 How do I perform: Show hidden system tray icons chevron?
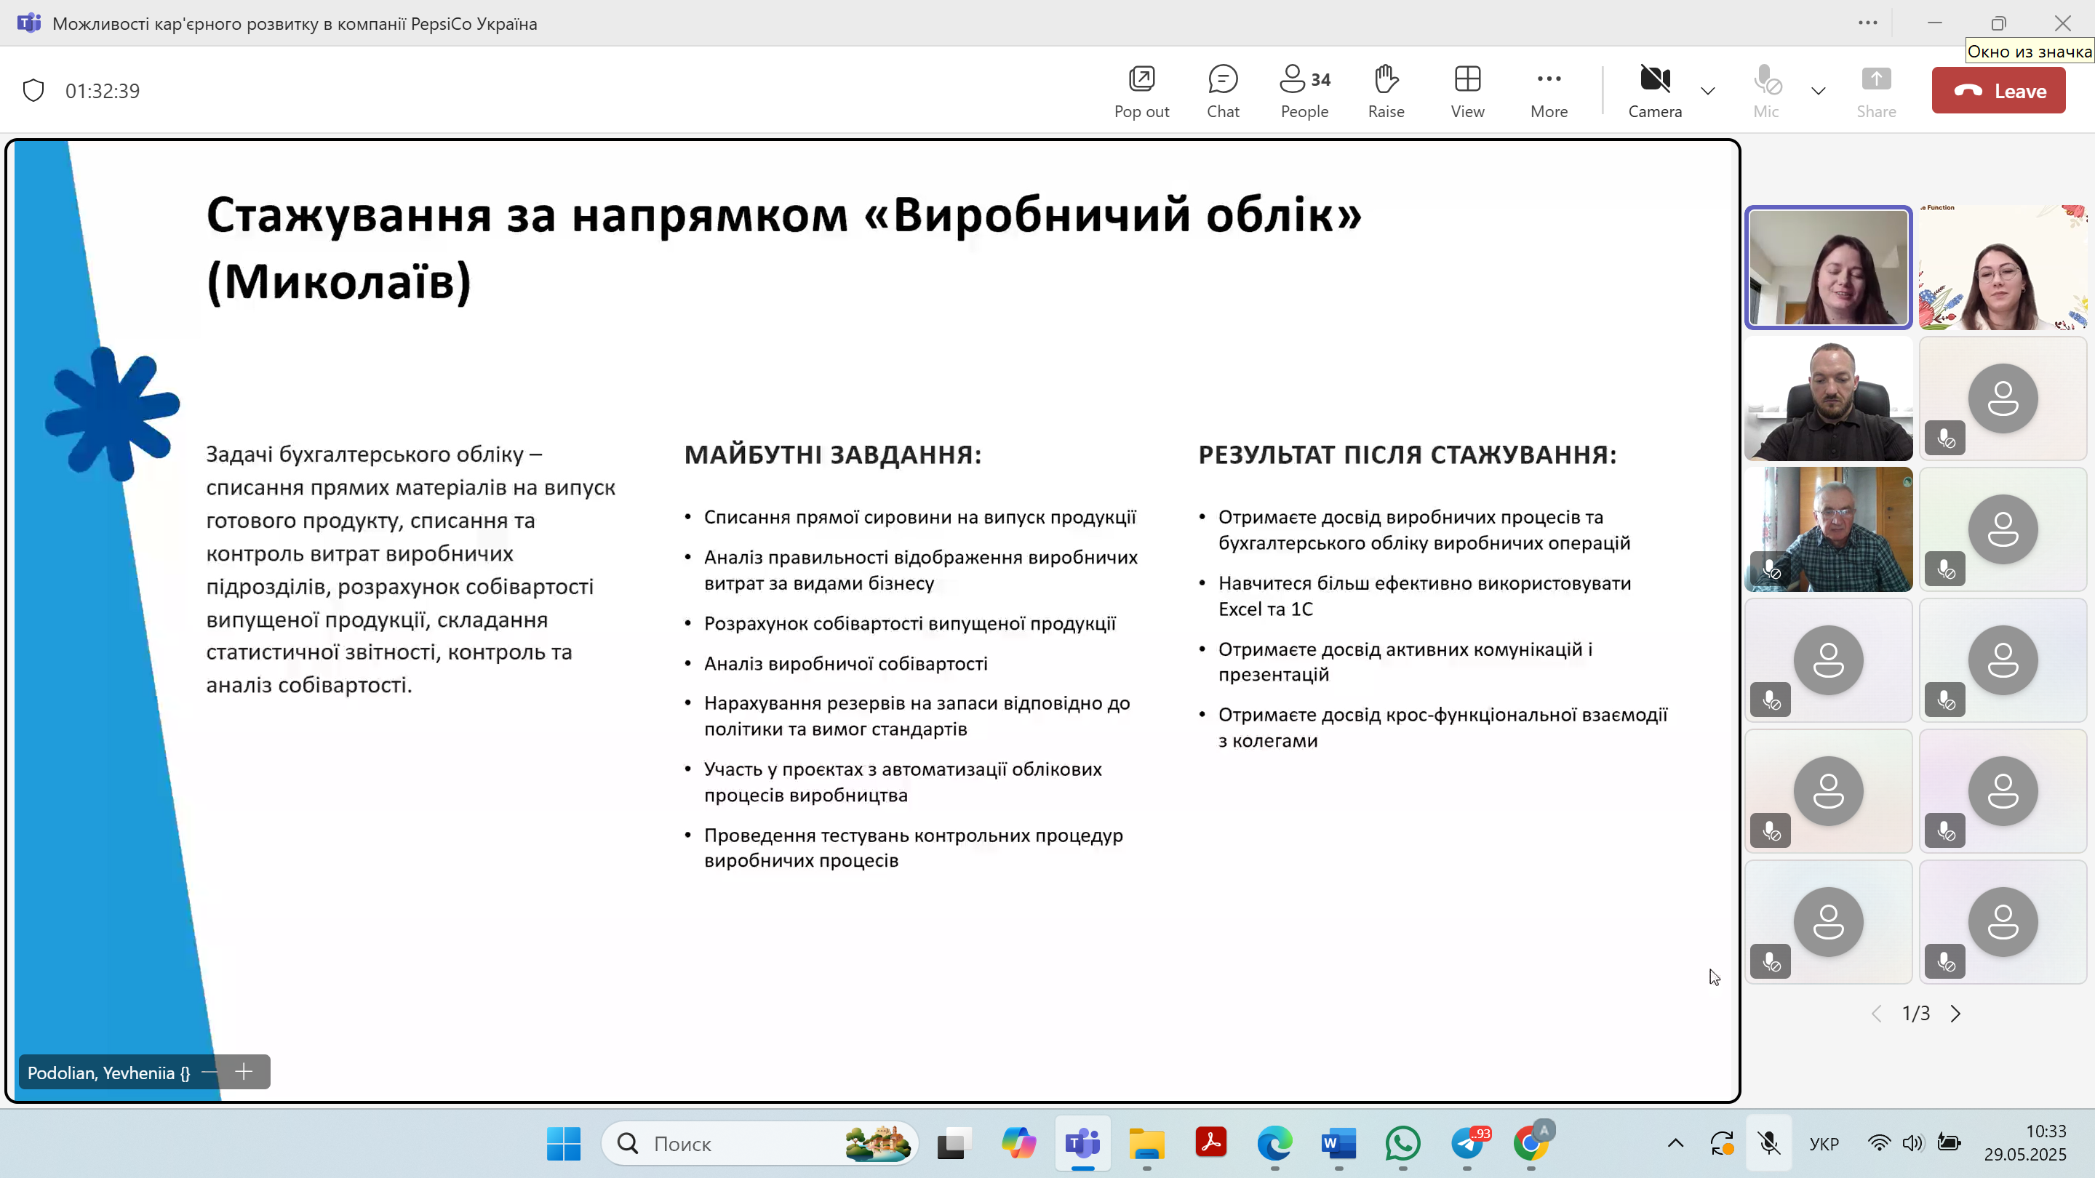1675,1143
